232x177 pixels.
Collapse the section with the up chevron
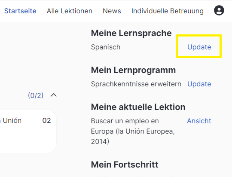pyautogui.click(x=54, y=95)
